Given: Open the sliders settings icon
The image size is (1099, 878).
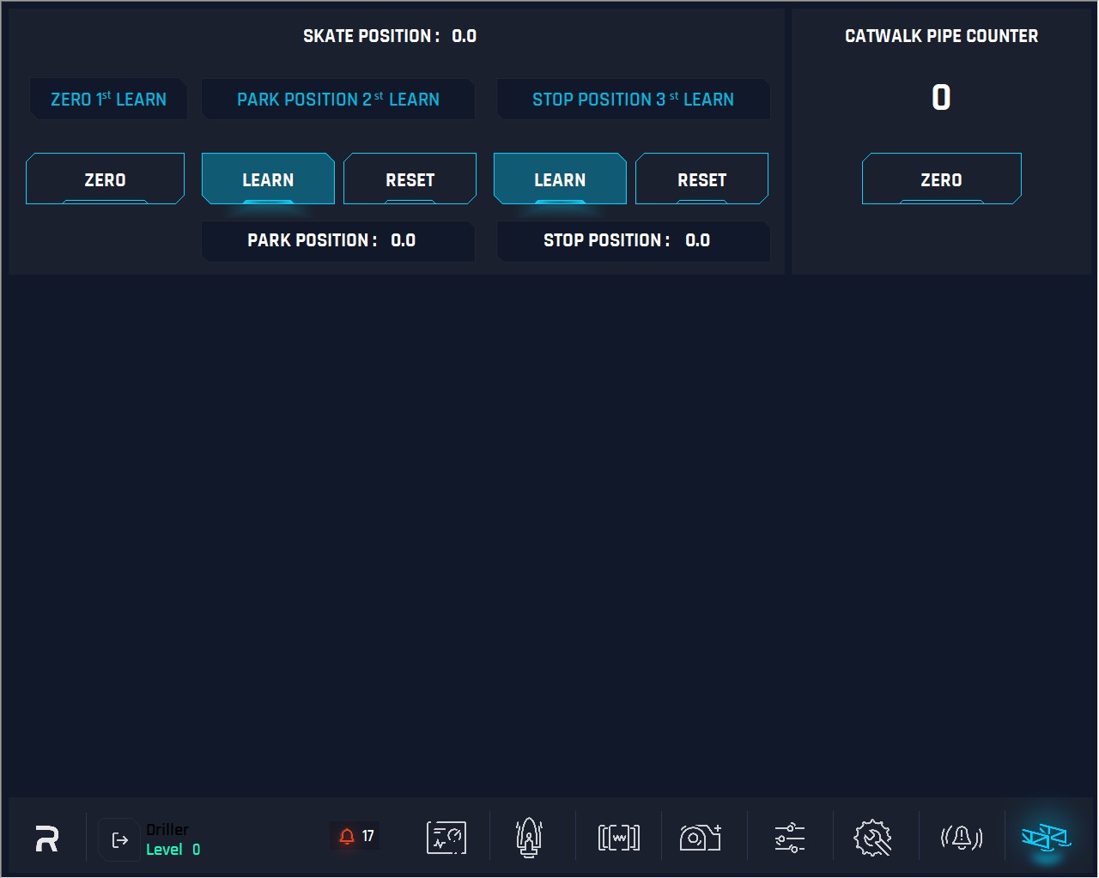Looking at the screenshot, I should 790,838.
